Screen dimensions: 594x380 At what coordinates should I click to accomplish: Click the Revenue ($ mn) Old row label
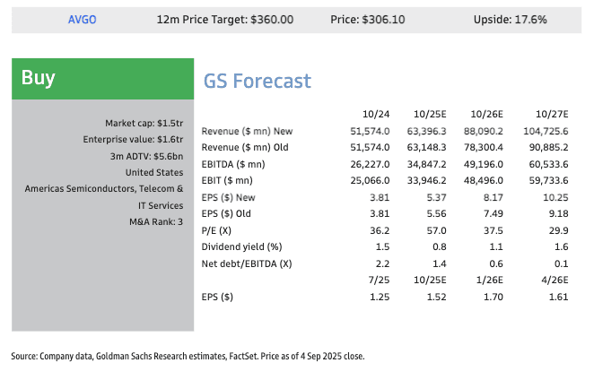(x=246, y=147)
